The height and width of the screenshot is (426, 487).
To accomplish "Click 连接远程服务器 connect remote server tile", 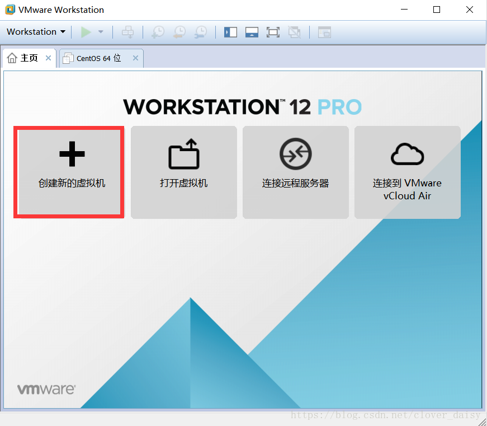I will click(x=296, y=172).
